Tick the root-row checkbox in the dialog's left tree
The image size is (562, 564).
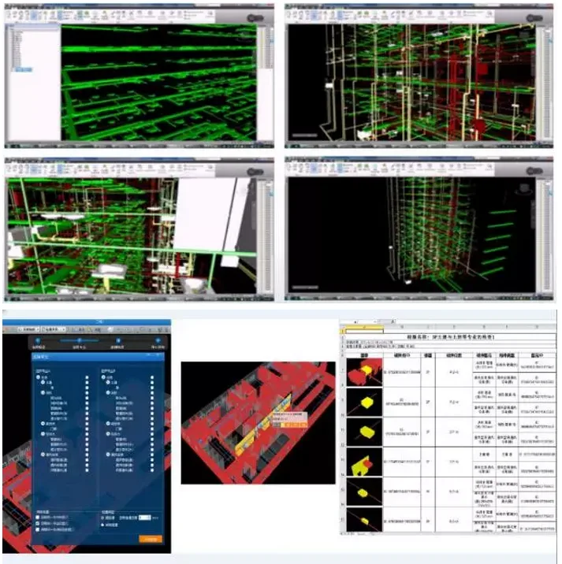(x=87, y=377)
